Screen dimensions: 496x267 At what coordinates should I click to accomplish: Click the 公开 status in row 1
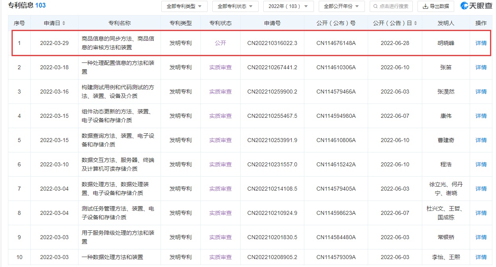(220, 43)
